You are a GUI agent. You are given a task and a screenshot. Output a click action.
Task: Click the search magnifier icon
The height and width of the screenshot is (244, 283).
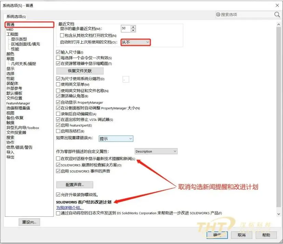[277, 14]
